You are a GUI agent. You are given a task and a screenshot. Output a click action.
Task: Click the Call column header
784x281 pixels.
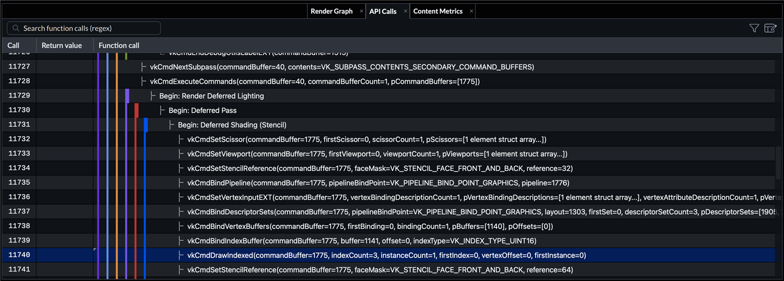[x=19, y=45]
